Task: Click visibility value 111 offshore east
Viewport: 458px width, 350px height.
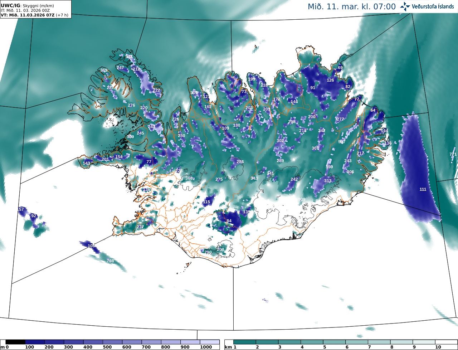Action: (x=423, y=189)
